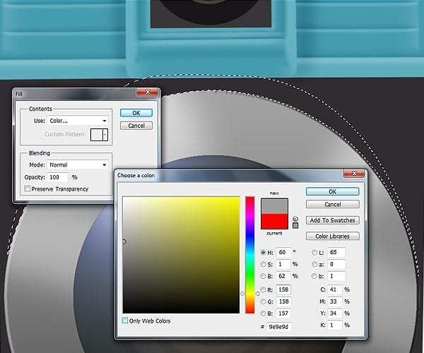Select the S saturation radio button
The height and width of the screenshot is (353, 424).
pyautogui.click(x=264, y=264)
